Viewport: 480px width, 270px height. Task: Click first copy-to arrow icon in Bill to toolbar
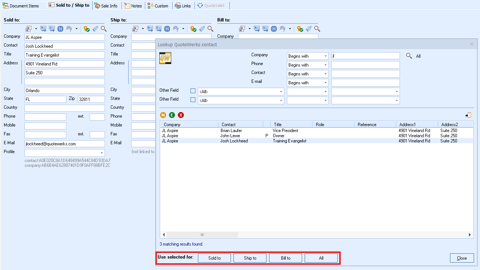257,29
